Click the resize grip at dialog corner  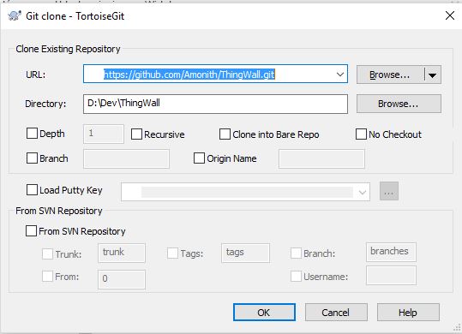click(x=457, y=327)
